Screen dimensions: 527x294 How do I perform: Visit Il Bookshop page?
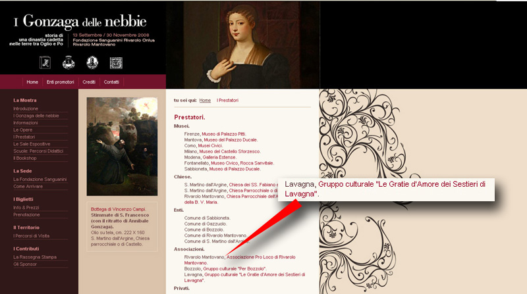tap(24, 158)
